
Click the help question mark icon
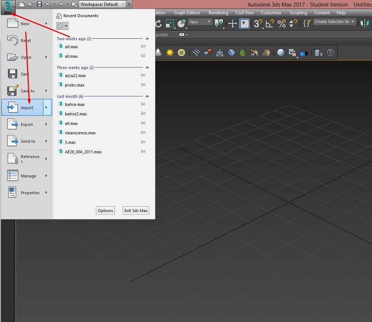[x=330, y=53]
